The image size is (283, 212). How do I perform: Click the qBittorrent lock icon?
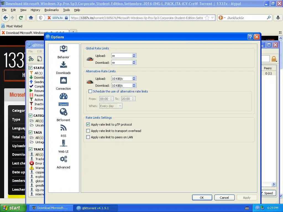(274, 59)
